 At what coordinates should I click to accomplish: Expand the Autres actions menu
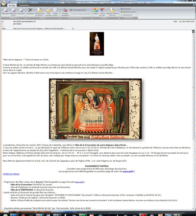point(55,12)
